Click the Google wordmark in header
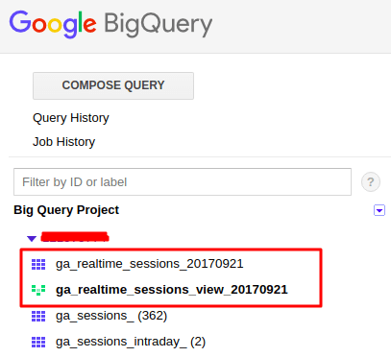The width and height of the screenshot is (391, 357). [x=53, y=24]
